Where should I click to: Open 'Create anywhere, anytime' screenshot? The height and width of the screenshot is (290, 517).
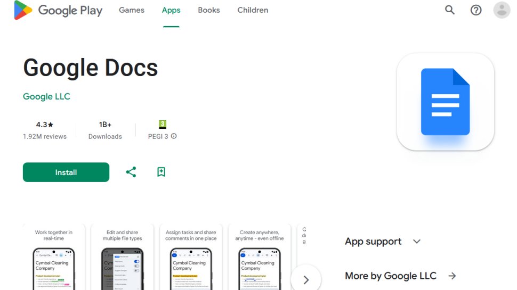pos(260,257)
